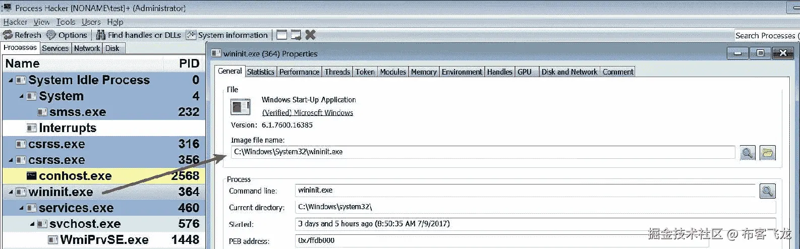Click the X terminate toolbar icon
The width and height of the screenshot is (800, 249).
click(x=310, y=35)
